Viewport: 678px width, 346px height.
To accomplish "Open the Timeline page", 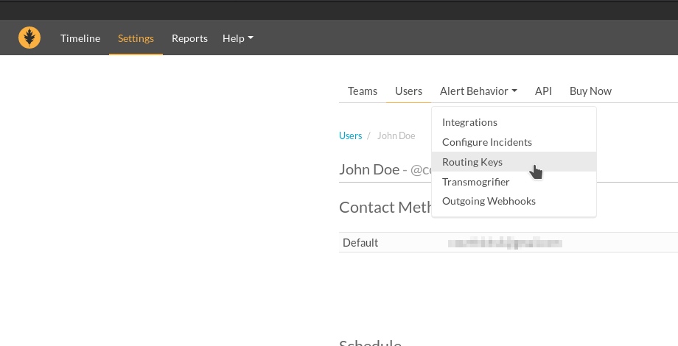I will click(80, 38).
